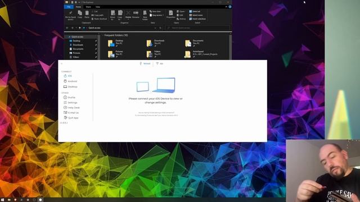Open the Help Desk entry
Image resolution: width=360 pixels, height=202 pixels.
pos(71,108)
